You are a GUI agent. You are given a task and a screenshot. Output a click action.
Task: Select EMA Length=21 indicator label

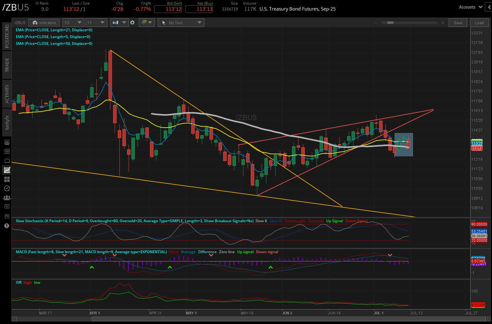click(x=54, y=30)
